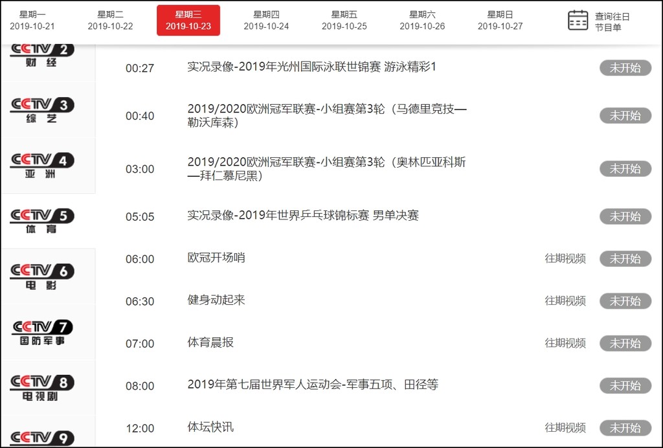This screenshot has width=663, height=448.
Task: Click 查询往日节目单 text link
Action: point(612,22)
